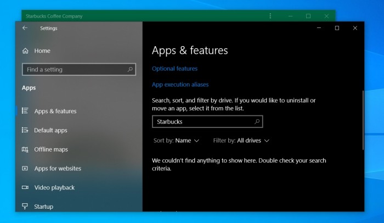Image resolution: width=384 pixels, height=223 pixels.
Task: Click Default apps sidebar icon
Action: pos(25,130)
